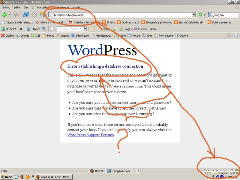Click View Source in developer toolbar
Screen dimensions: 240x180
(x=163, y=35)
